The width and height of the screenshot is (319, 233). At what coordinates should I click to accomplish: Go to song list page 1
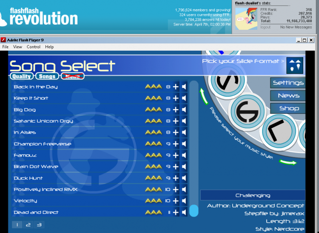pos(17,224)
